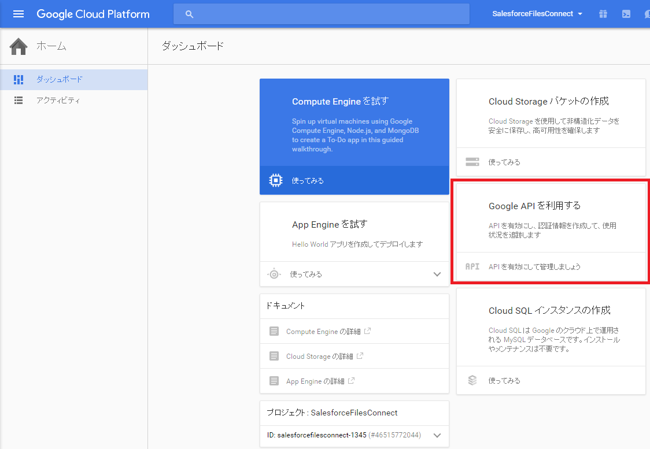
Task: Click into the top search field
Action: point(322,14)
